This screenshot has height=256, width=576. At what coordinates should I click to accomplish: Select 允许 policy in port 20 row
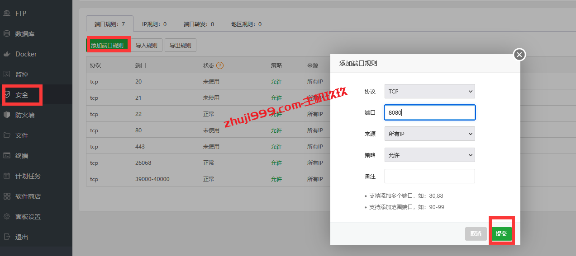pyautogui.click(x=276, y=81)
